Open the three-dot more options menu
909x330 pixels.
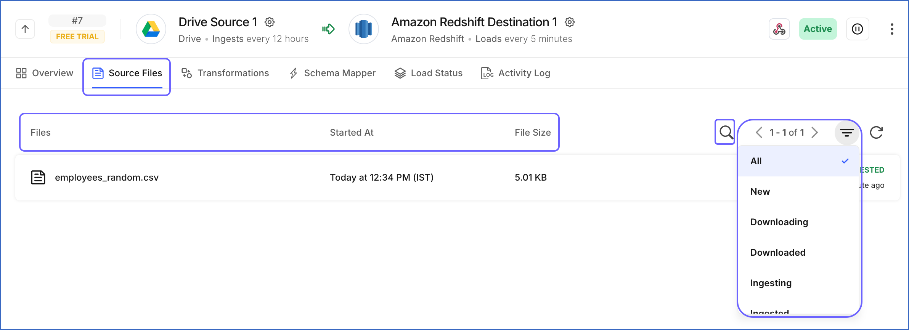pos(892,29)
